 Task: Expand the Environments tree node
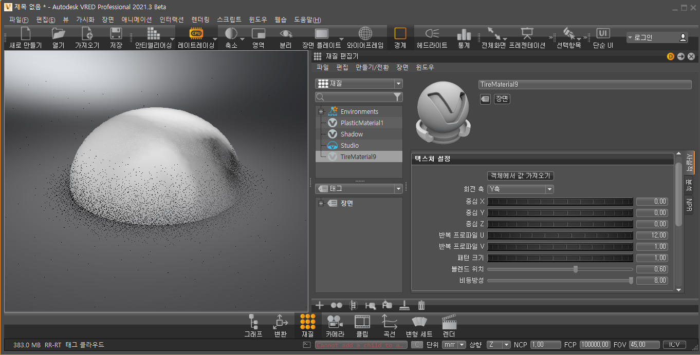[x=321, y=112]
